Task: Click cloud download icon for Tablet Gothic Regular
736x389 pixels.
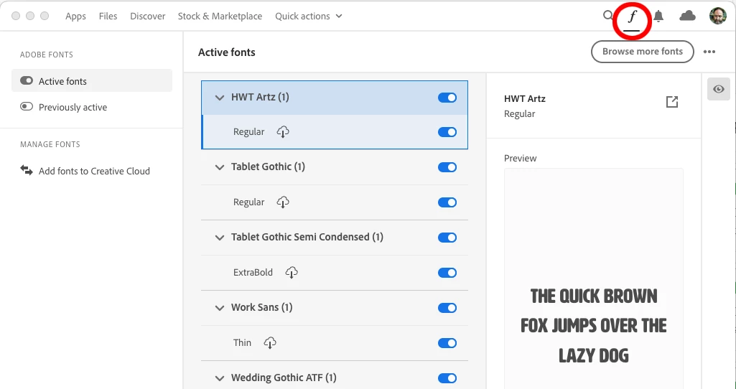Action: (x=283, y=202)
